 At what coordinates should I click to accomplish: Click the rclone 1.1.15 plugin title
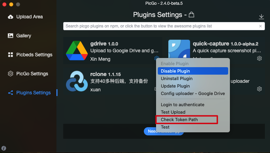click(x=105, y=74)
